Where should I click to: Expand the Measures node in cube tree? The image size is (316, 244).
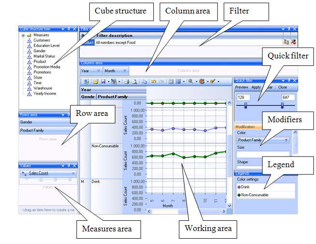pyautogui.click(x=23, y=35)
